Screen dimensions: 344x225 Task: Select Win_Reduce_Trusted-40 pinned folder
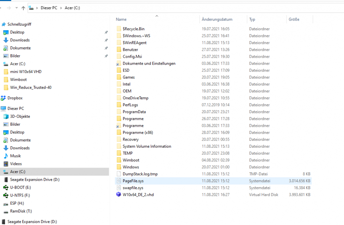(31, 87)
